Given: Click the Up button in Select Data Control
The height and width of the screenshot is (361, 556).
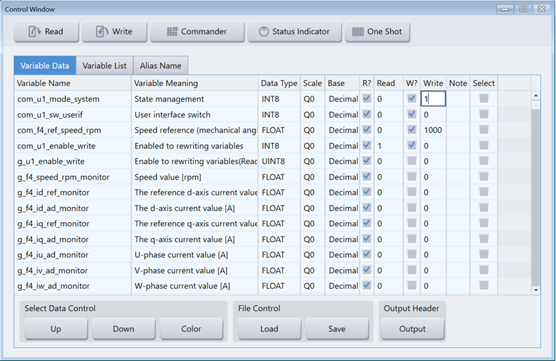Looking at the screenshot, I should click(x=56, y=329).
